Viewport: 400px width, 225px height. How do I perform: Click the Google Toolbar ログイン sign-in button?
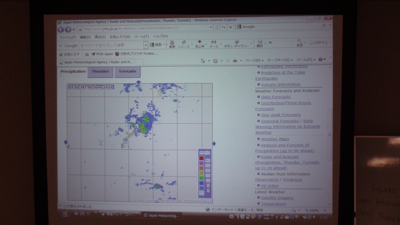pyautogui.click(x=319, y=42)
